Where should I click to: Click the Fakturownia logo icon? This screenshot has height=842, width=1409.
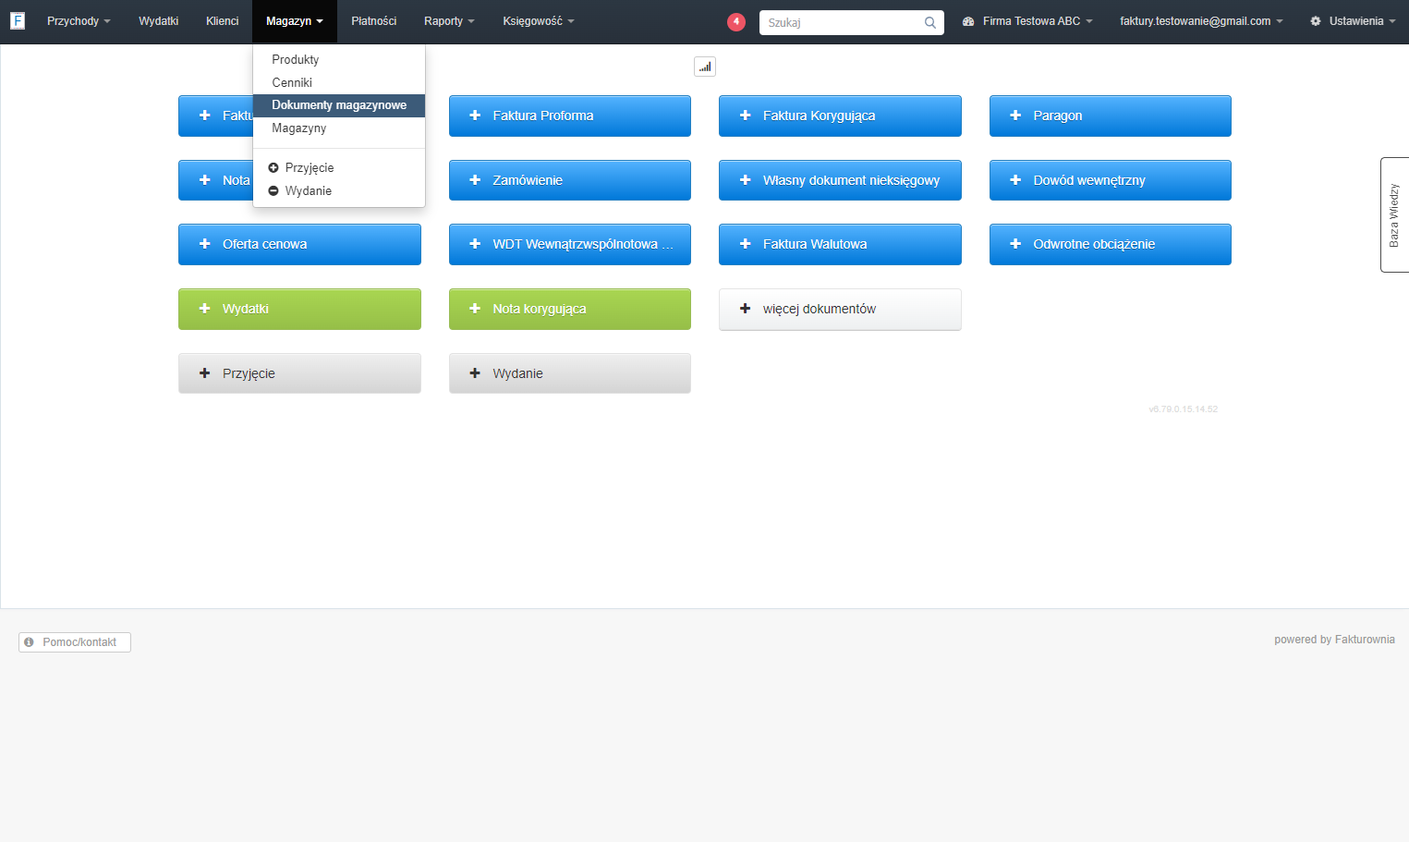pos(17,20)
